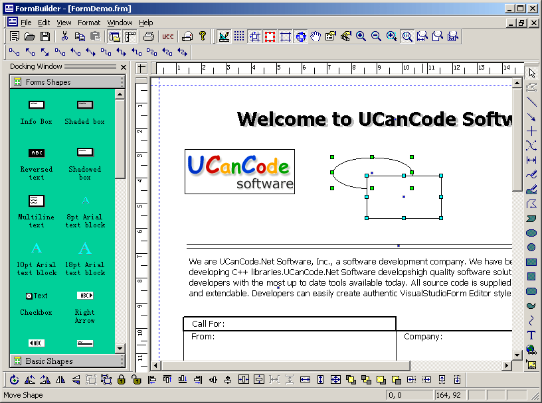Click the canvas vertical scroll-down arrow
542x403 pixels.
click(x=517, y=355)
